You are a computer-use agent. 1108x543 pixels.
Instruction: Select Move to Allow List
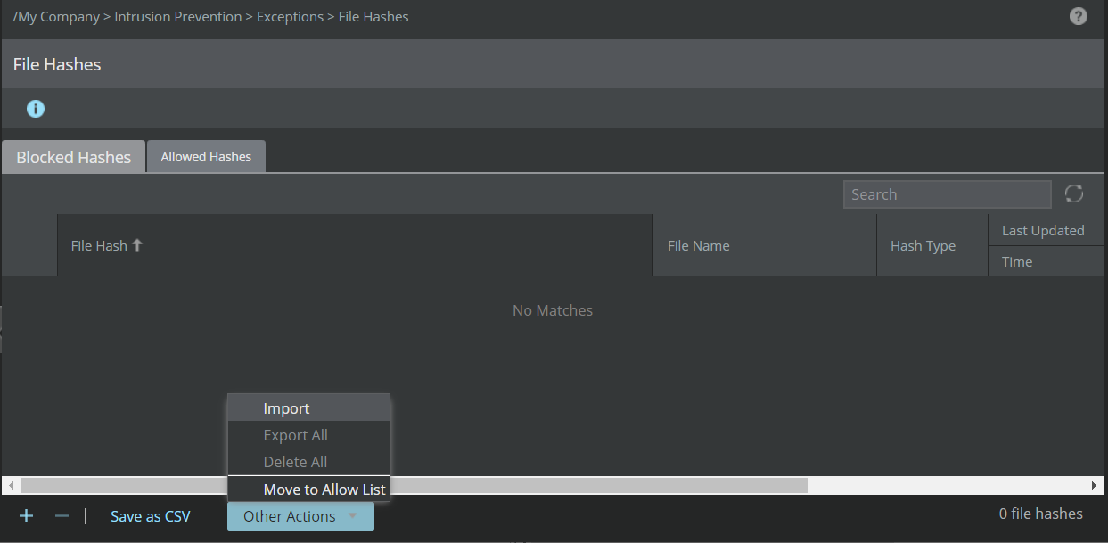(308, 490)
